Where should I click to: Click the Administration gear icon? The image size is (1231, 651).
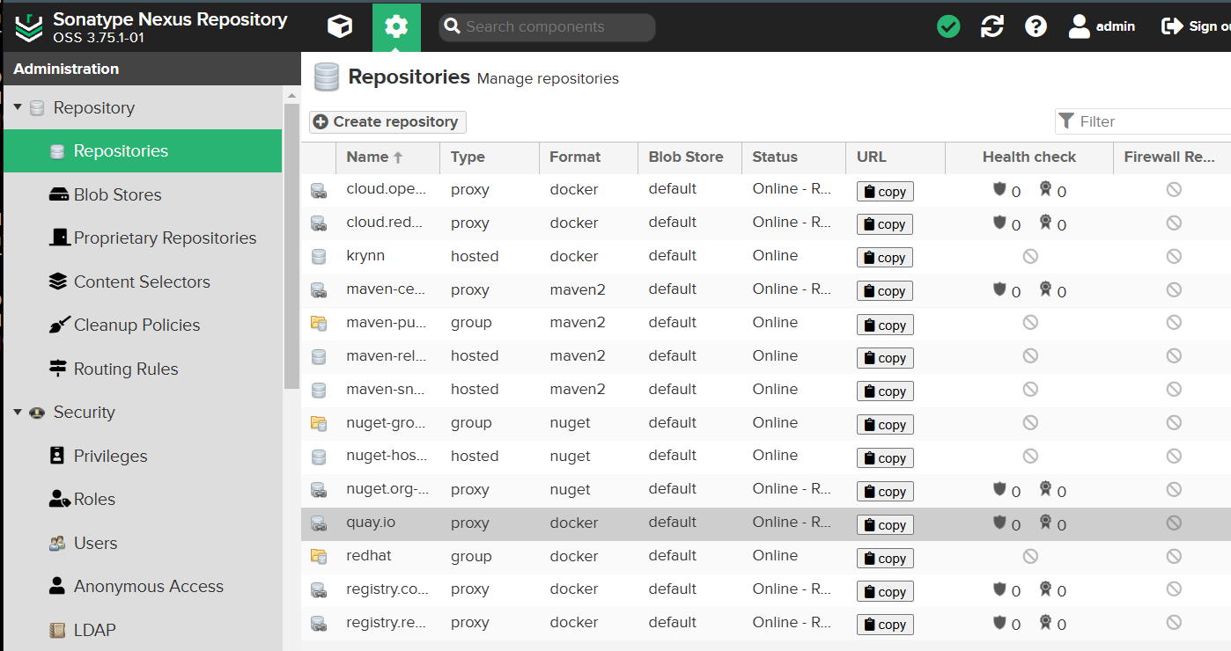point(396,27)
